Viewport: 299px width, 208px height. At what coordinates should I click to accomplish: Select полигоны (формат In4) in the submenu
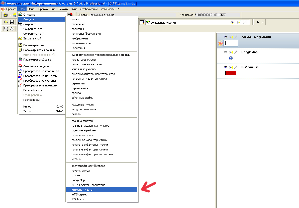coord(102,34)
